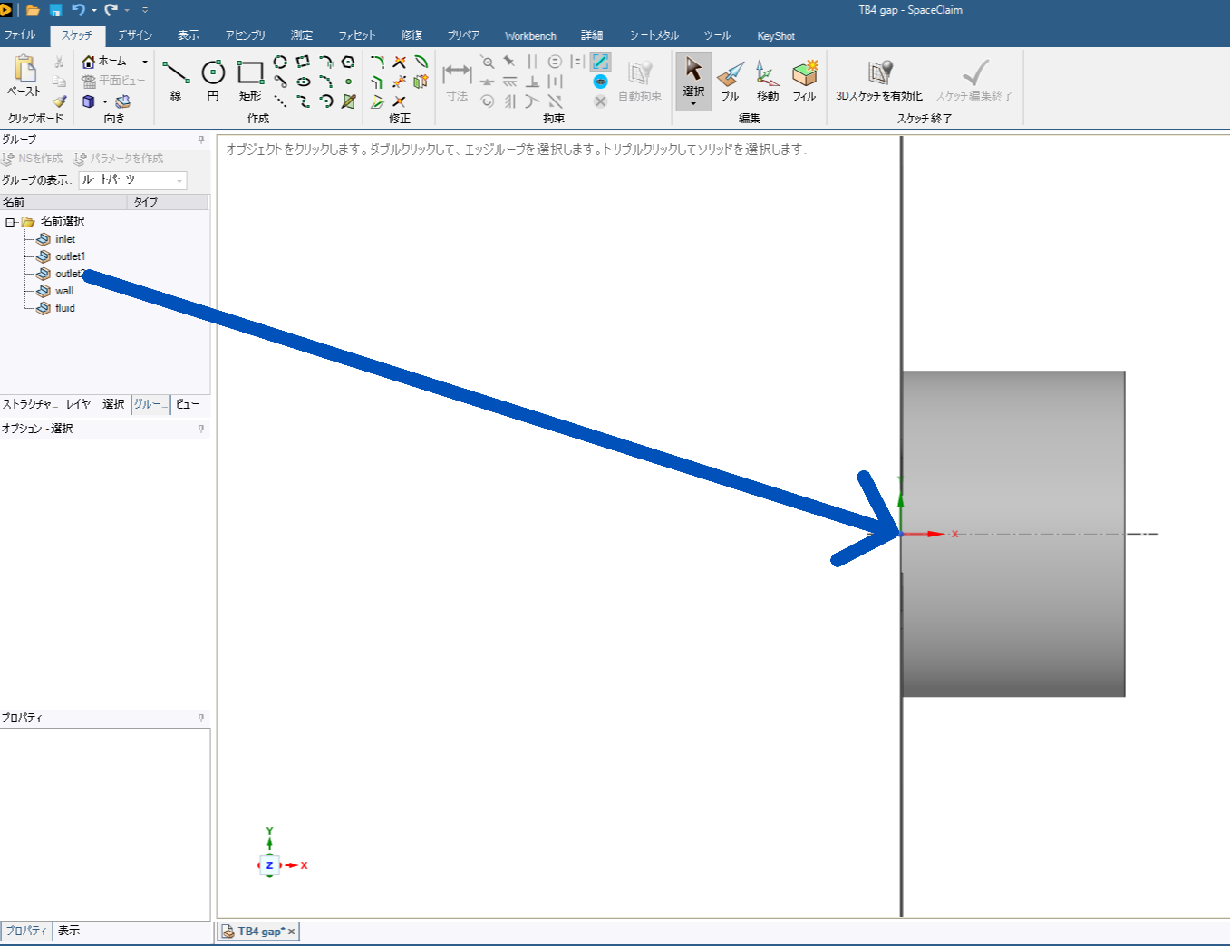Switch to the 表示 tab at bottom
1230x946 pixels.
point(69,931)
